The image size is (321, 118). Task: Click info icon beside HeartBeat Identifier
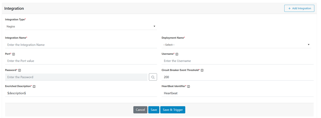coord(188,87)
